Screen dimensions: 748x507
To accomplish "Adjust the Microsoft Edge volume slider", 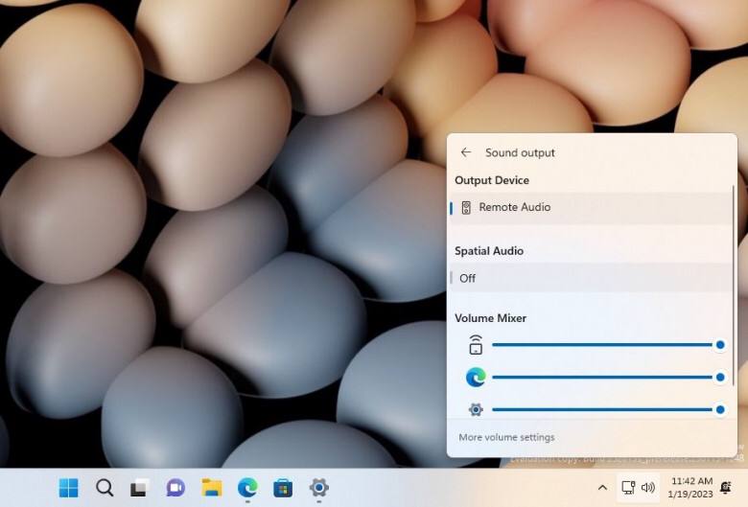I will (606, 378).
